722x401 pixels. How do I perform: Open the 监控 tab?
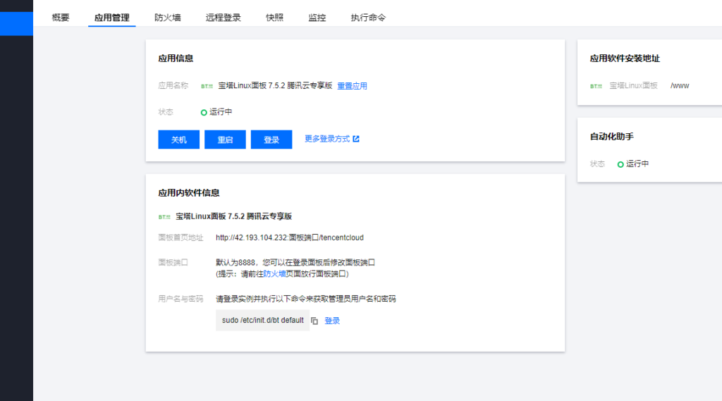(x=317, y=18)
